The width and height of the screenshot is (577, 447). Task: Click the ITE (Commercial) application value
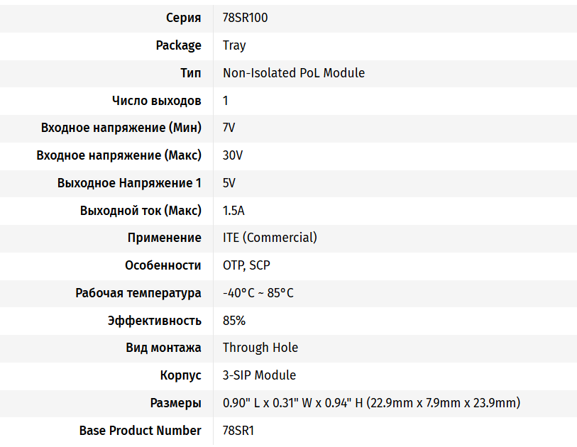(x=270, y=238)
